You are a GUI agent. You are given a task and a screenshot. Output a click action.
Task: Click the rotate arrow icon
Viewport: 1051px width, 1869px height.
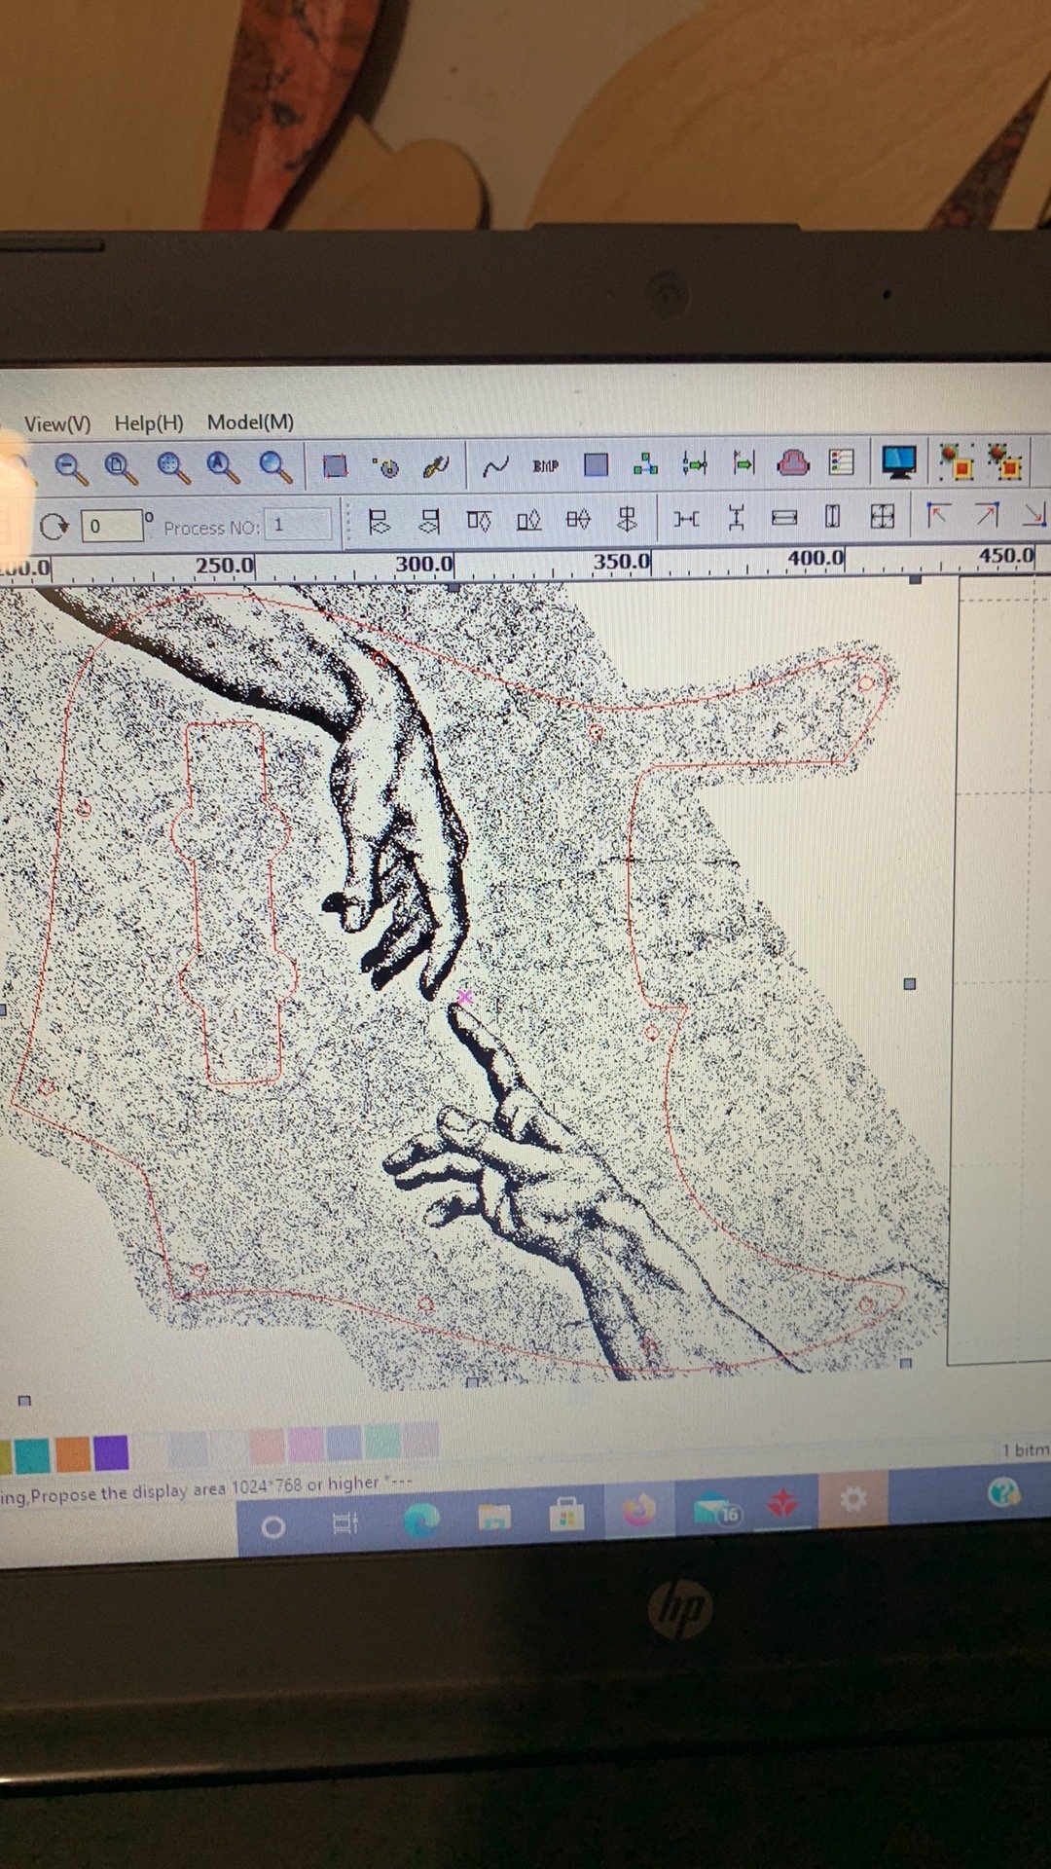coord(54,527)
